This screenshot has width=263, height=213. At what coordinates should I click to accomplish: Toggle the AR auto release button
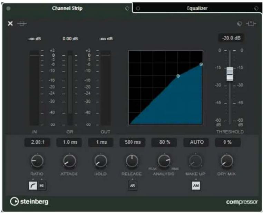132,185
